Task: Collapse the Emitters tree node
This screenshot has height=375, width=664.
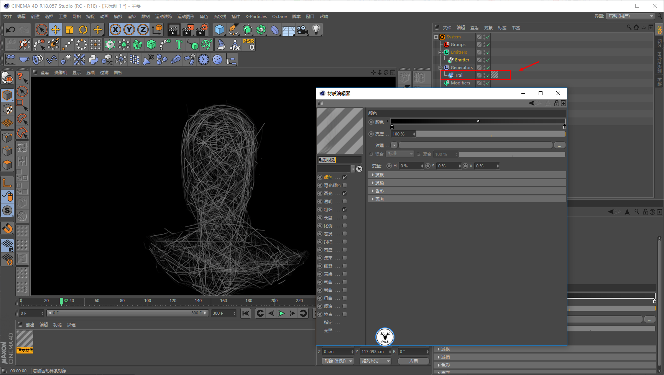Action: pyautogui.click(x=440, y=52)
